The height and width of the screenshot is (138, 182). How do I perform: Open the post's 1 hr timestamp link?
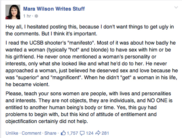tap(27, 16)
